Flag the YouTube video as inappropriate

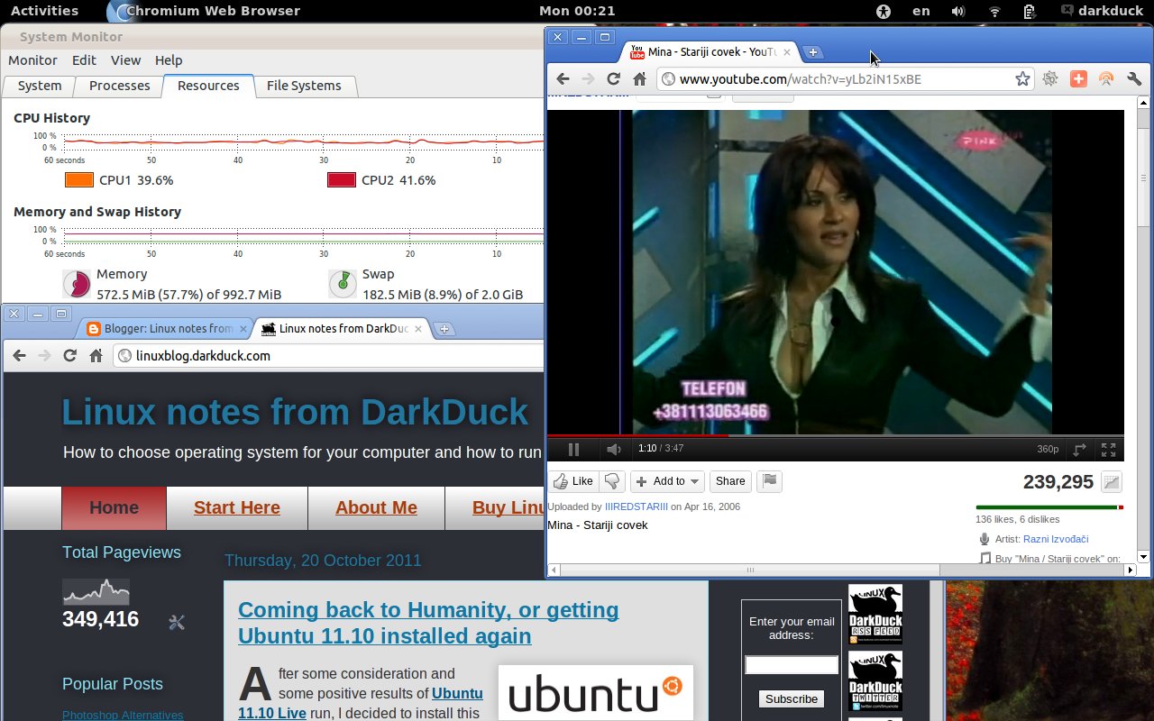click(x=769, y=481)
